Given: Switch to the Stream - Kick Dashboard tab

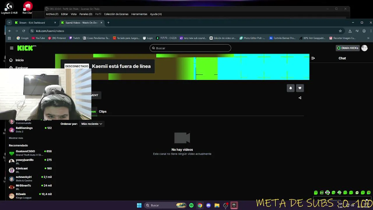Looking at the screenshot, I should point(35,23).
